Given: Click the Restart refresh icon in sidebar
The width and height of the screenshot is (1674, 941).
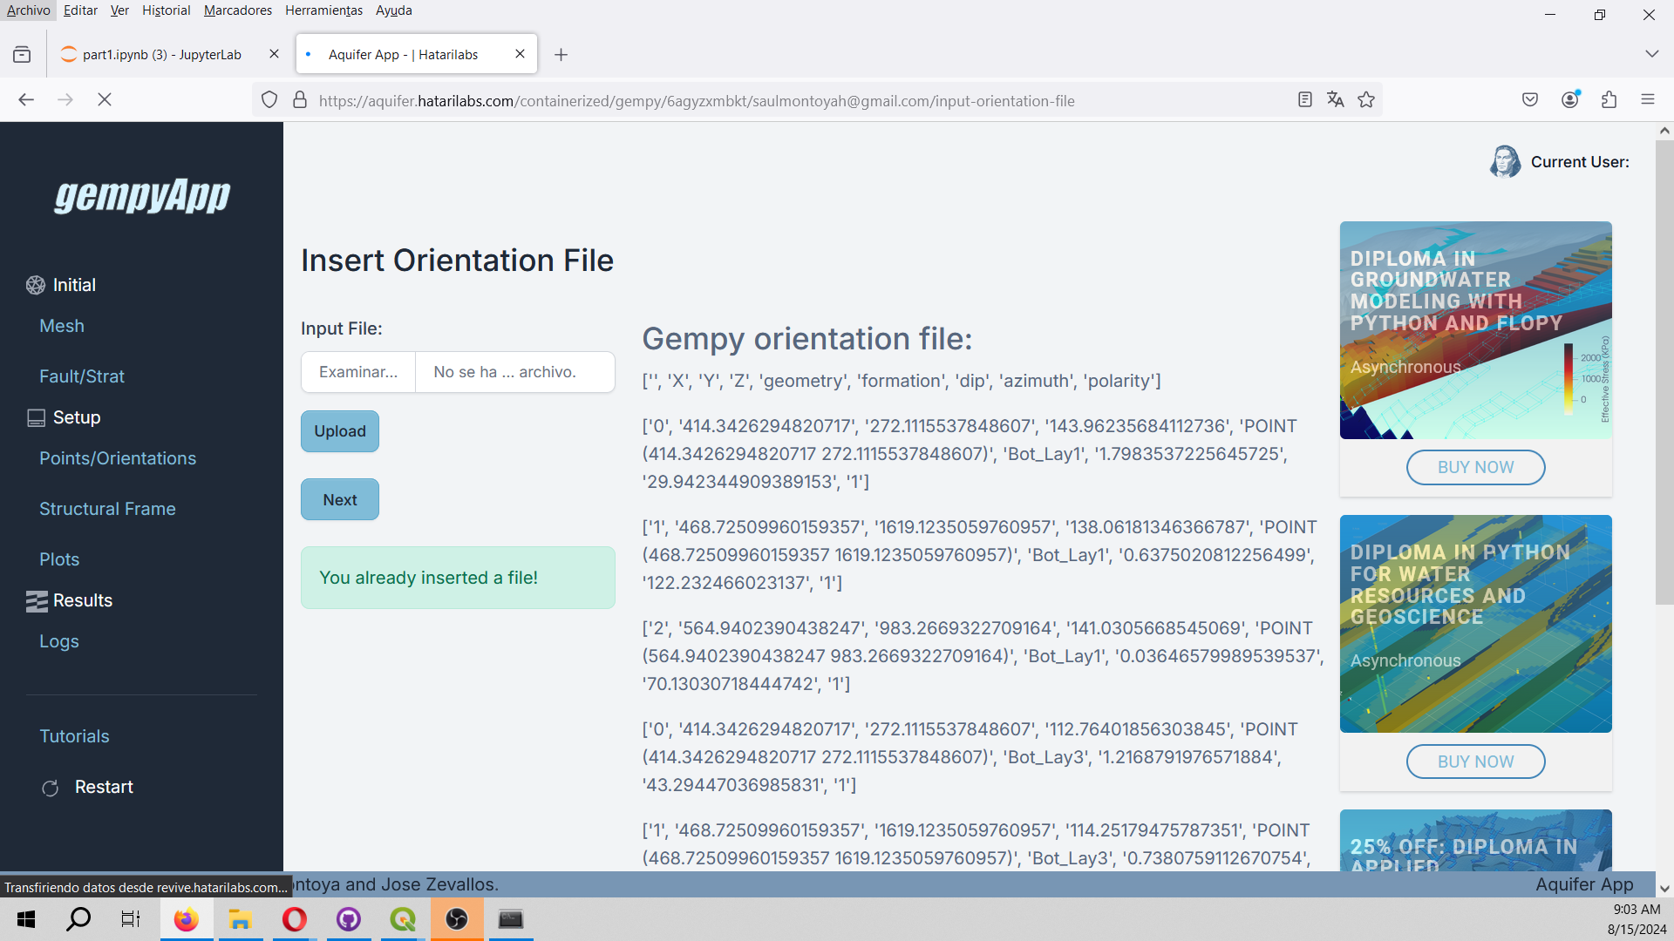Looking at the screenshot, I should click(51, 788).
